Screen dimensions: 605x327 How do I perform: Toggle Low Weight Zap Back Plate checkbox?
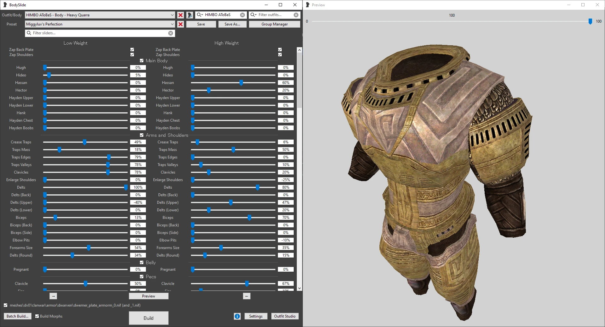(x=132, y=50)
